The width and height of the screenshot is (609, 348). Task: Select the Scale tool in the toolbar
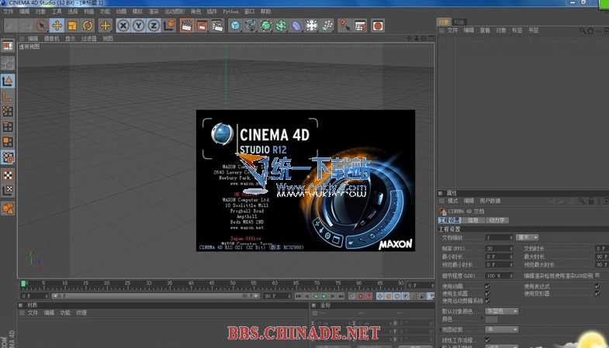[72, 26]
